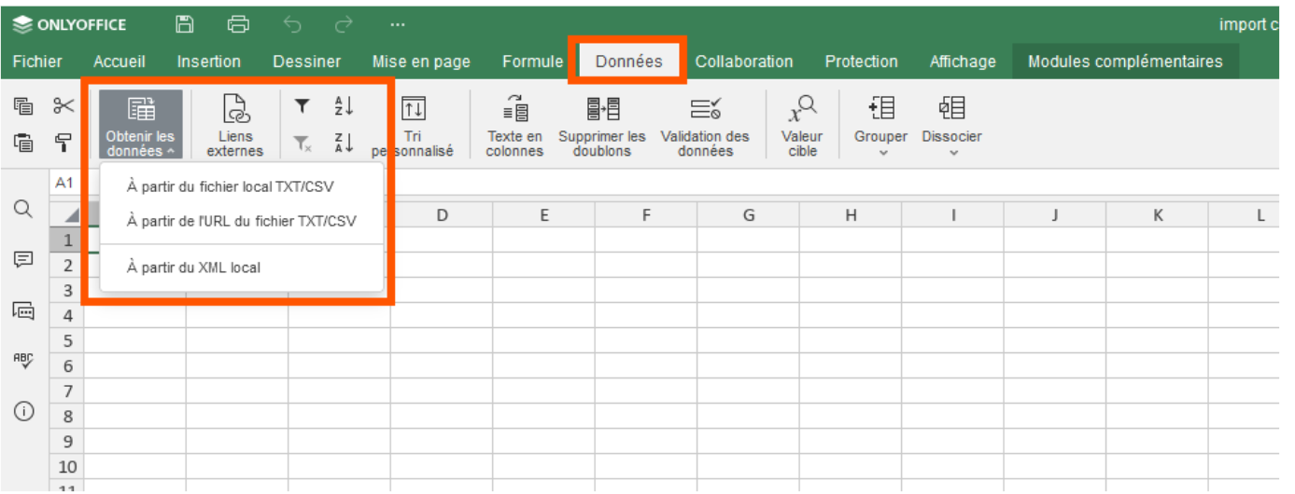The image size is (1295, 494).
Task: Click the Copy style paintbrush icon
Action: coord(63,143)
